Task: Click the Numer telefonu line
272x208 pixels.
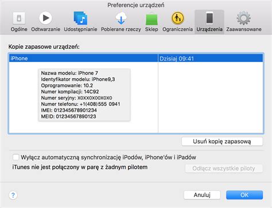Action: (x=80, y=104)
